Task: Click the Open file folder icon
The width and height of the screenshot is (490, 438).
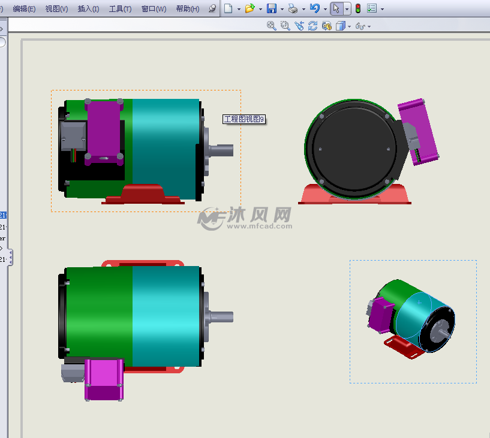Action: click(249, 8)
